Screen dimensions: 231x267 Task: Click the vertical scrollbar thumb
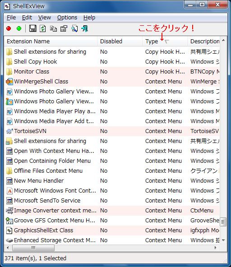223,222
